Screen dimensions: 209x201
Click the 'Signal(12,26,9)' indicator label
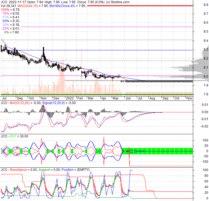point(53,103)
